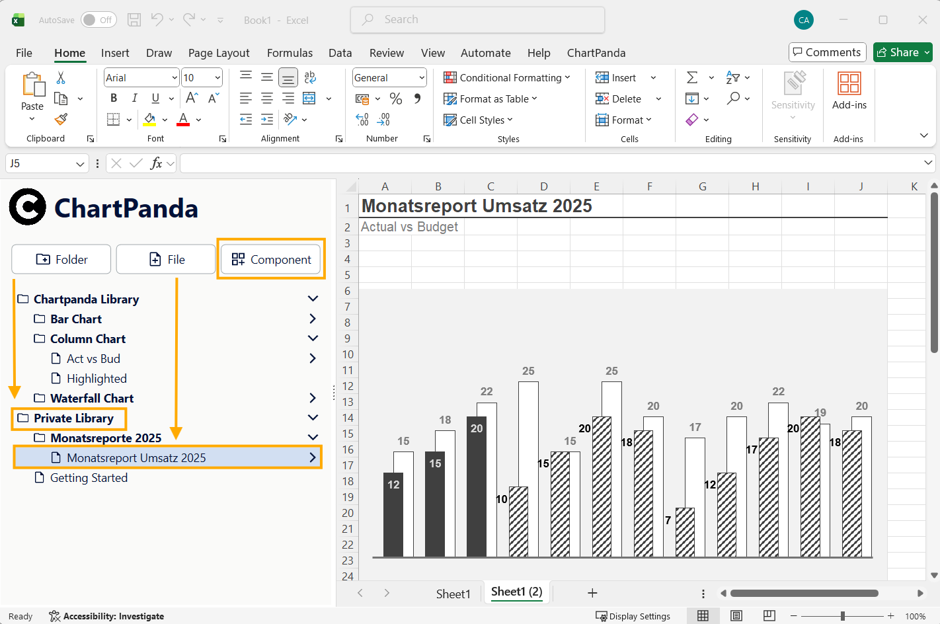Increase decimal places in Number group
Screen dimensions: 940x624
coord(362,120)
